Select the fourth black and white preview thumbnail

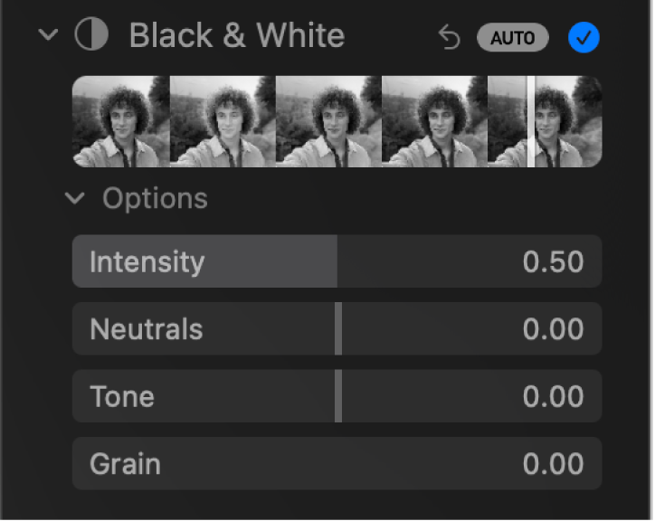coord(434,121)
